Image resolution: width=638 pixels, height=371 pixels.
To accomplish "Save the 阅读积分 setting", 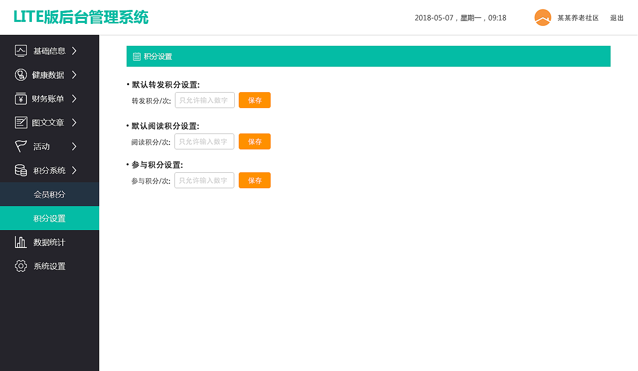I will (x=255, y=141).
